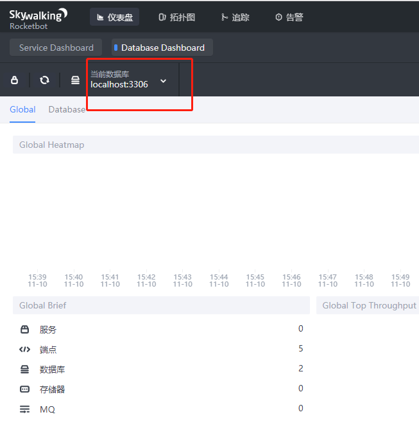Viewport: 419px width, 428px height.
Task: Click the MQ queue icon
Action: [24, 409]
